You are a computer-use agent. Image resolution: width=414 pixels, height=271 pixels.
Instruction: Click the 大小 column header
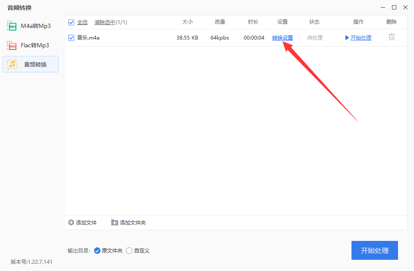(187, 22)
